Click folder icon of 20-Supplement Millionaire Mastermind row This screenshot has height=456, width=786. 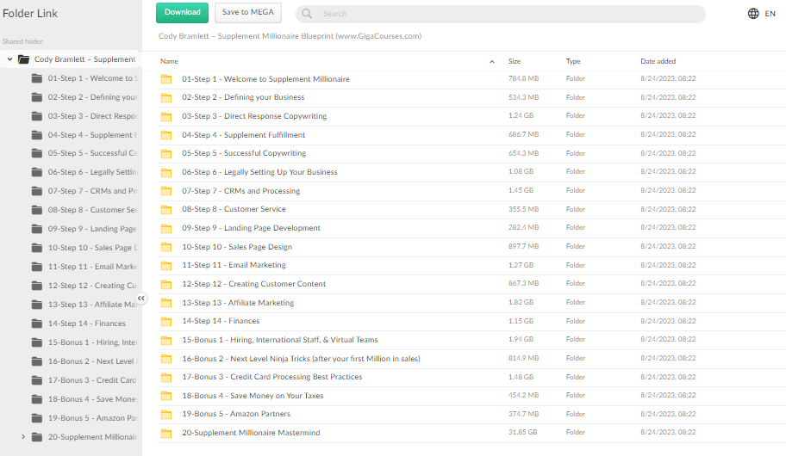(166, 433)
